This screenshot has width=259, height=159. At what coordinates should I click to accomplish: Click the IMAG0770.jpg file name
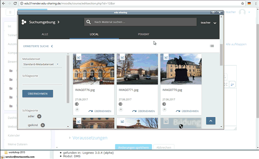coord(172,90)
